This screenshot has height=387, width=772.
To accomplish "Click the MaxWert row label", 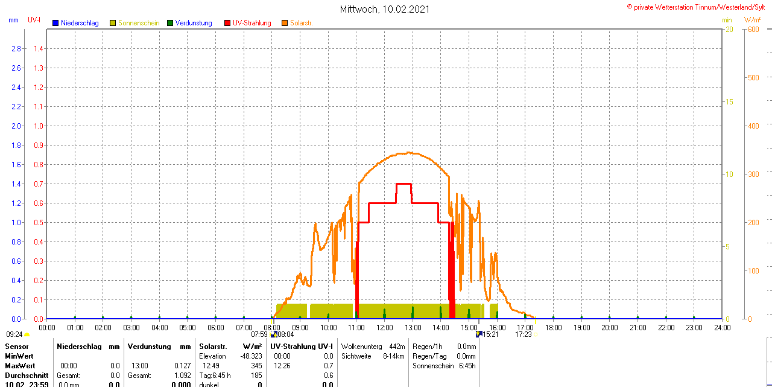I will [20, 366].
